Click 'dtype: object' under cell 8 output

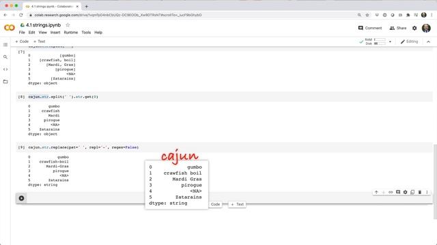coord(42,134)
